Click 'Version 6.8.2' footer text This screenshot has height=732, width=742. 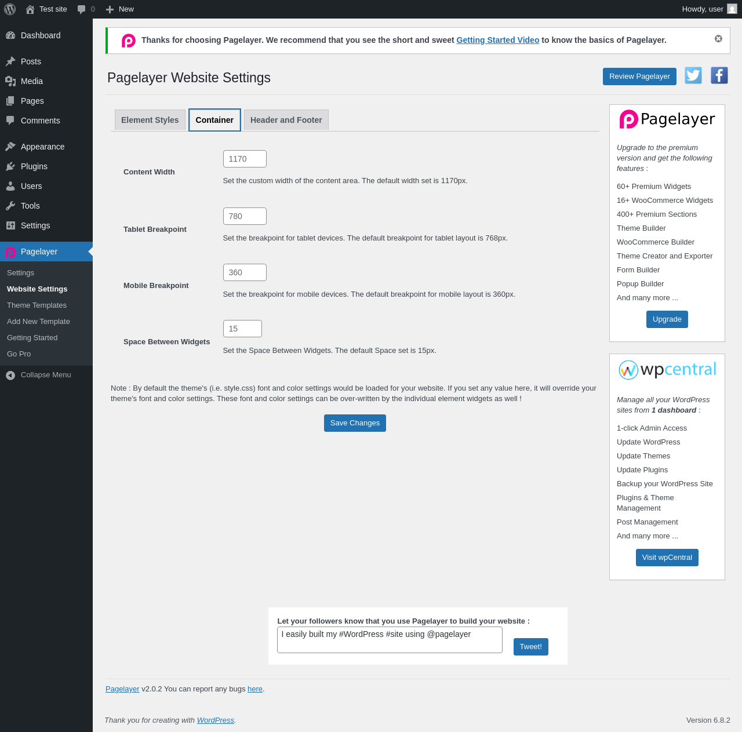[708, 720]
